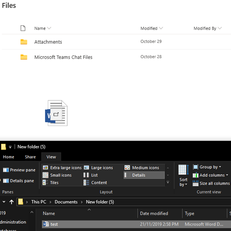231x231 pixels.
Task: Select the Details layout option
Action: (144, 175)
